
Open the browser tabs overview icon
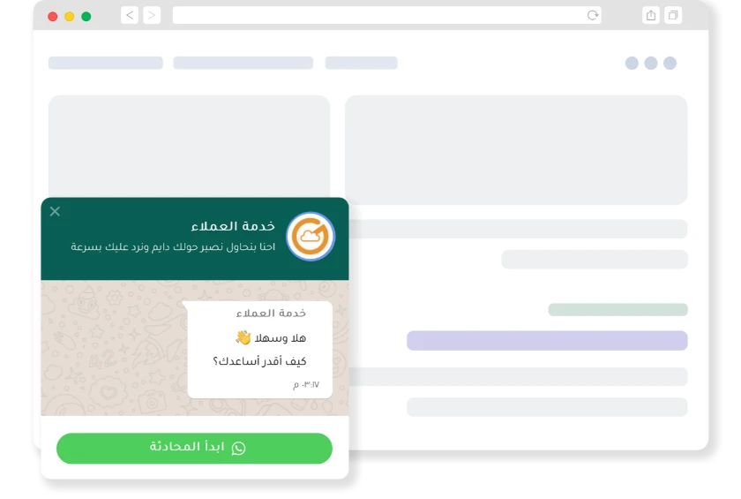673,16
